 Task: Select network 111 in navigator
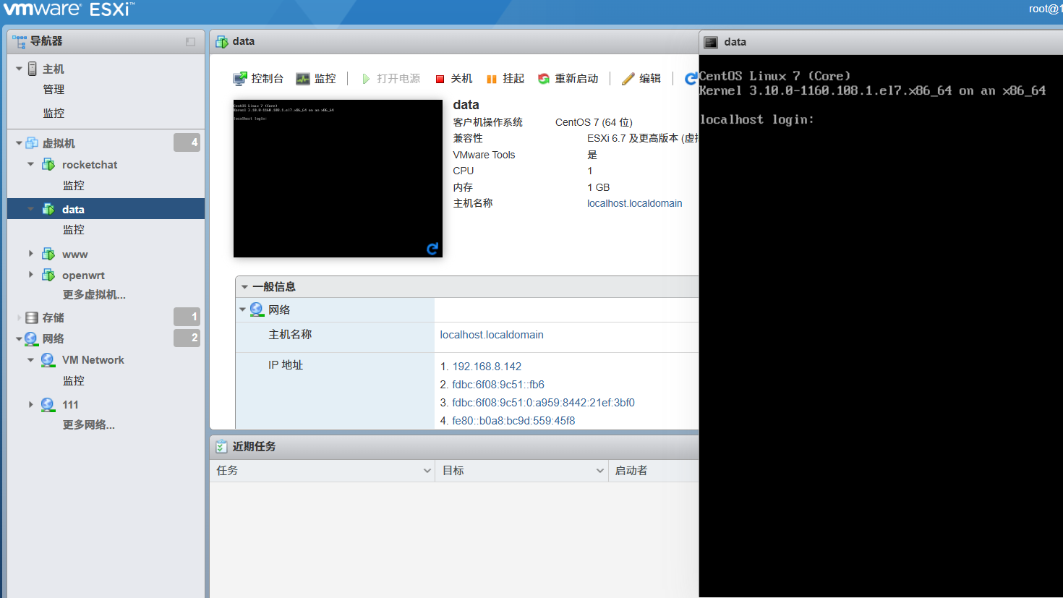click(x=70, y=405)
